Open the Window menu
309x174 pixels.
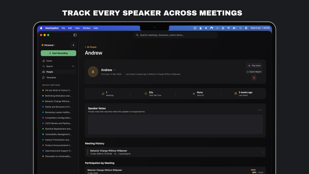86,28
